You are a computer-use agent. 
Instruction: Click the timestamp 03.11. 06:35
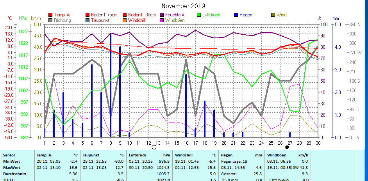tap(279, 161)
